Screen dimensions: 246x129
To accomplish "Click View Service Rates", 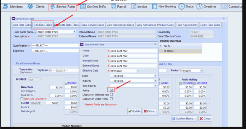I will coord(93,25).
